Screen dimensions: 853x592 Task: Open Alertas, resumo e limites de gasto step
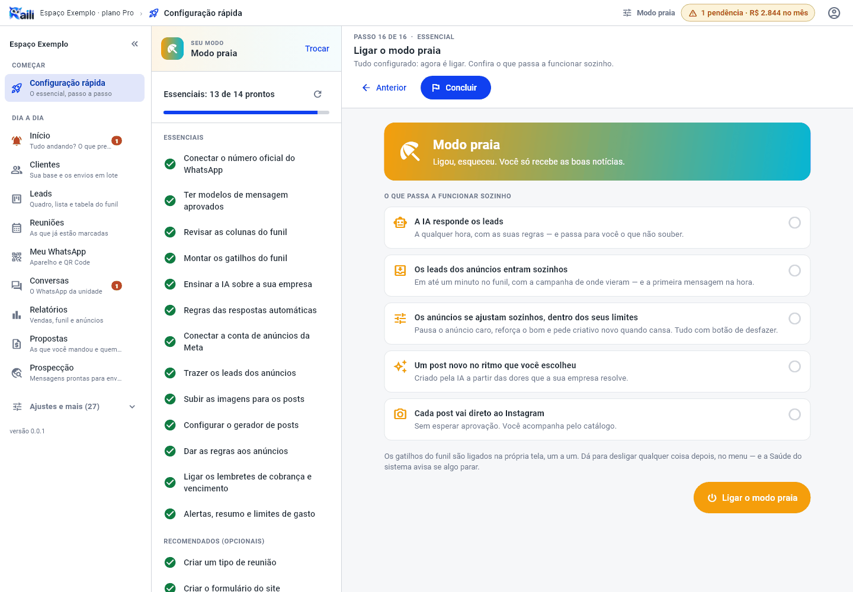click(x=246, y=514)
